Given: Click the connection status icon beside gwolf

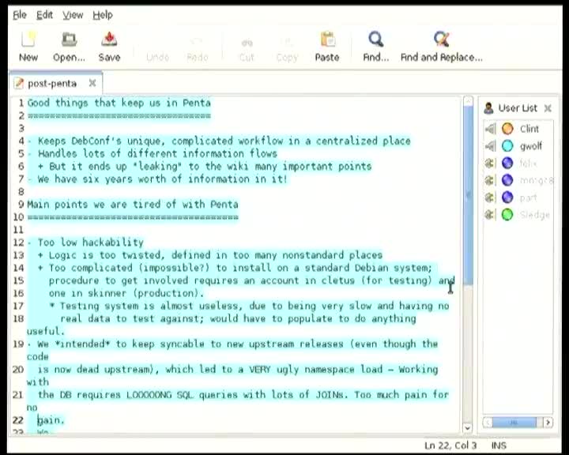Looking at the screenshot, I should pos(490,146).
